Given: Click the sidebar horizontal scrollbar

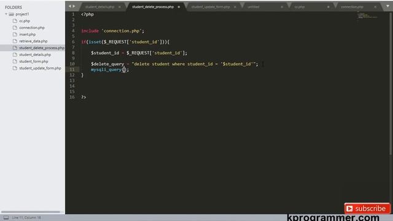Looking at the screenshot, I should click(x=31, y=212).
